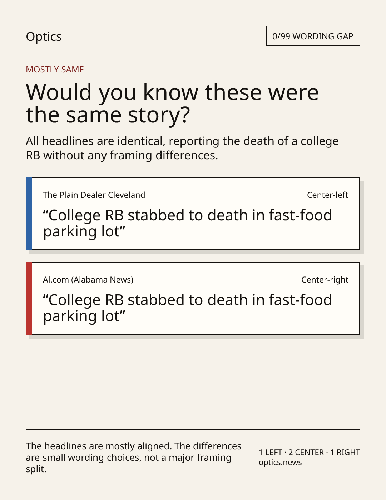386x500 pixels.
Task: Click the horizontal divider above the footer
Action: click(193, 429)
